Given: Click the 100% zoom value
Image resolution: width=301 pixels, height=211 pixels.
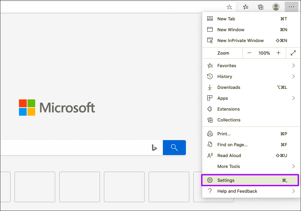Looking at the screenshot, I should tap(264, 53).
